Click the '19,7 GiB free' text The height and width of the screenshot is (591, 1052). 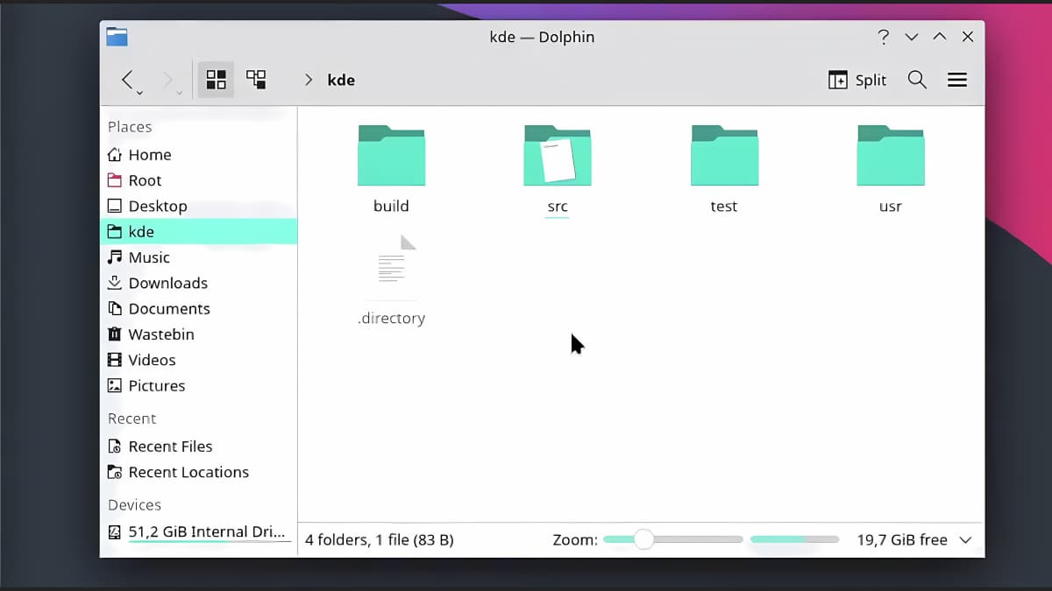pyautogui.click(x=902, y=540)
